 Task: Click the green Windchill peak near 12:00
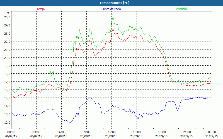[113, 17]
